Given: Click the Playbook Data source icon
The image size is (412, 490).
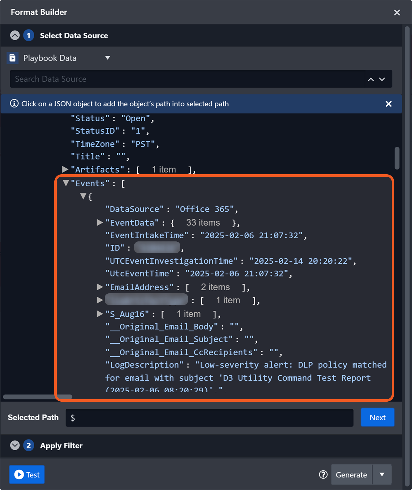Looking at the screenshot, I should coord(13,58).
